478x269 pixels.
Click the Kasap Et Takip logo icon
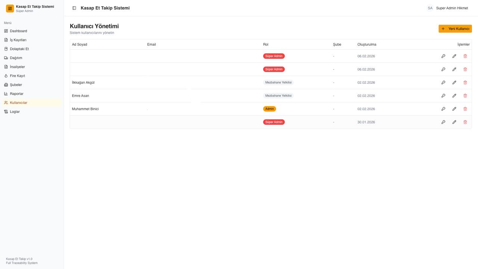pyautogui.click(x=10, y=8)
